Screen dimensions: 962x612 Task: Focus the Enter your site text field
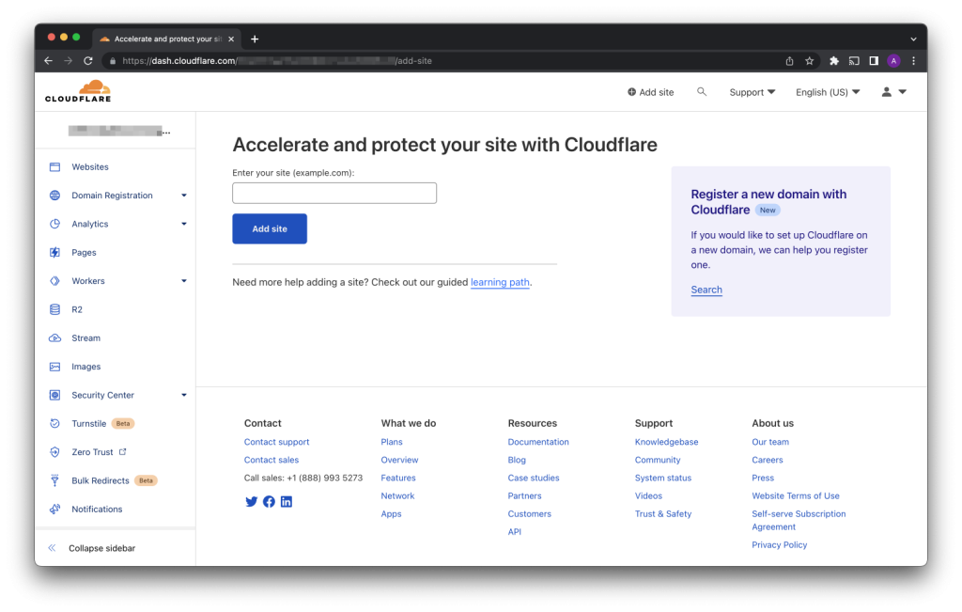pos(334,194)
